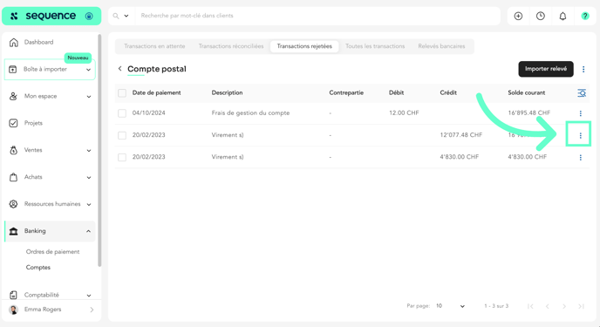Sort by Date de paiement column
The width and height of the screenshot is (600, 327).
tap(156, 92)
